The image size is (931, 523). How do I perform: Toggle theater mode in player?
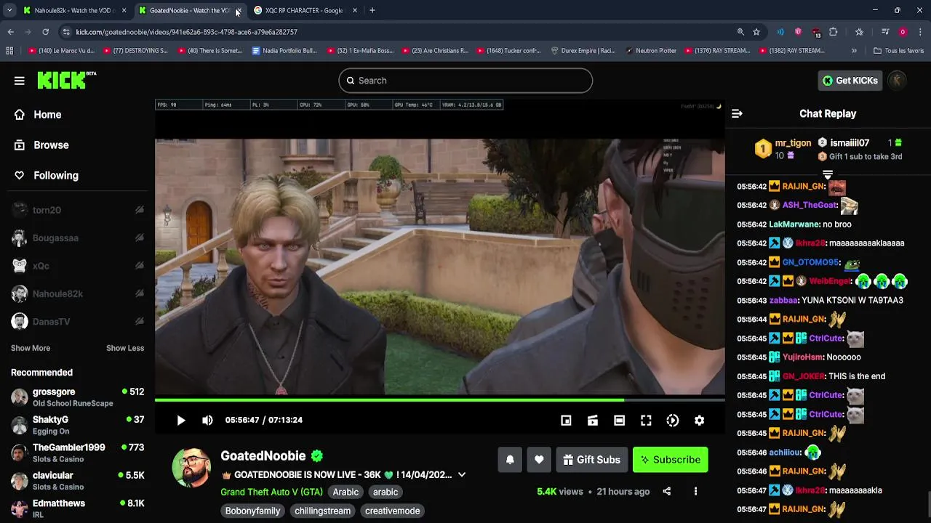pos(619,420)
